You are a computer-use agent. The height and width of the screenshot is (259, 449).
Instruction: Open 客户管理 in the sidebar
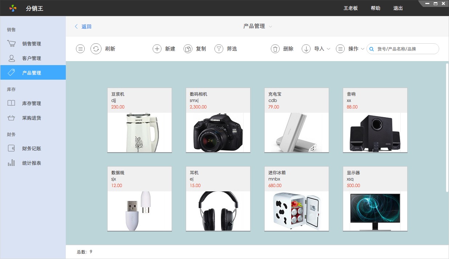coord(32,58)
